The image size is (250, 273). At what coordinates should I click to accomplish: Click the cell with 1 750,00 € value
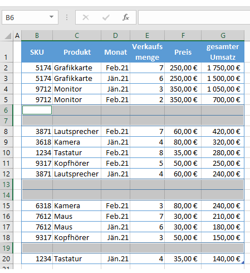coord(223,68)
